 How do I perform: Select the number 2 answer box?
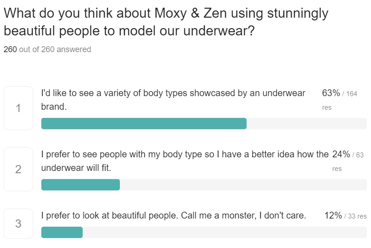tap(18, 169)
